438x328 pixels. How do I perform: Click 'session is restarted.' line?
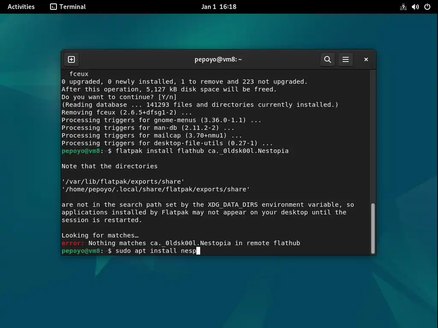(x=102, y=220)
